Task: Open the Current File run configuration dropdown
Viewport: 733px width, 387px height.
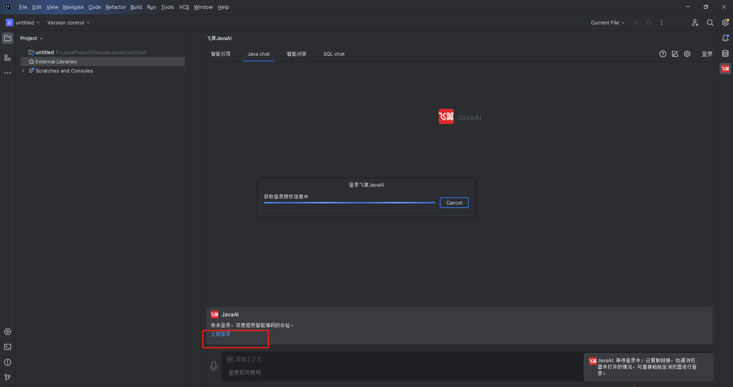Action: [608, 23]
